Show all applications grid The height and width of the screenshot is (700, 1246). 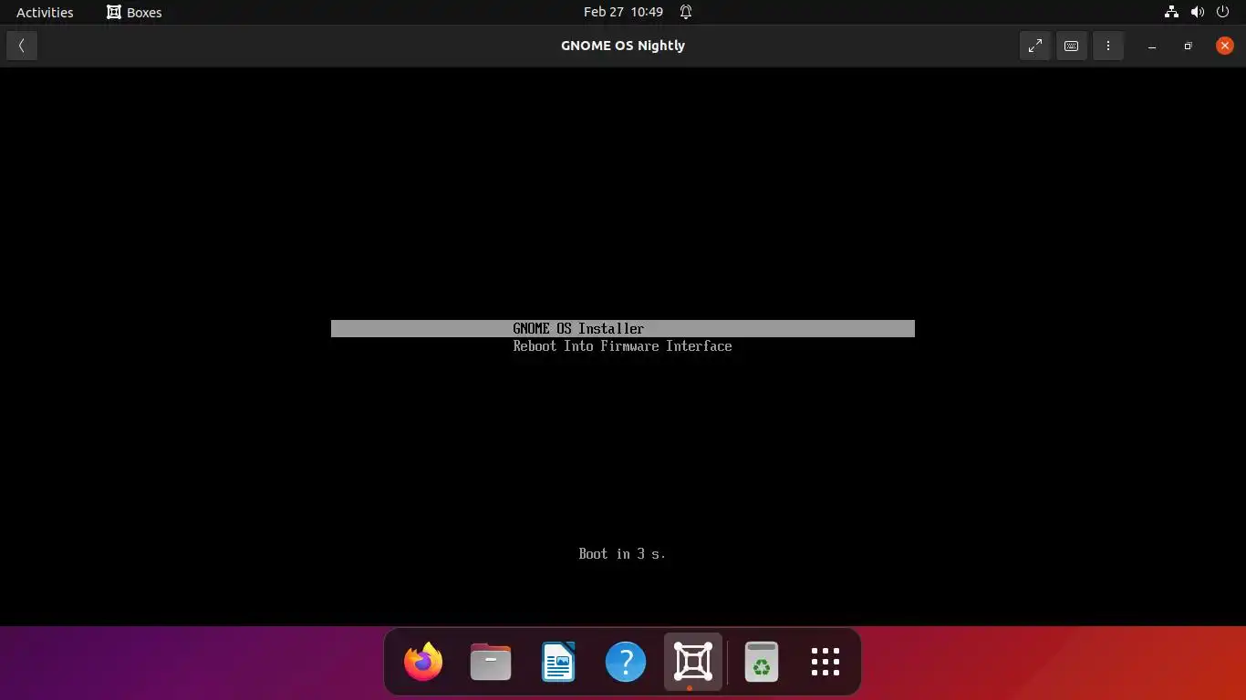[x=825, y=662]
